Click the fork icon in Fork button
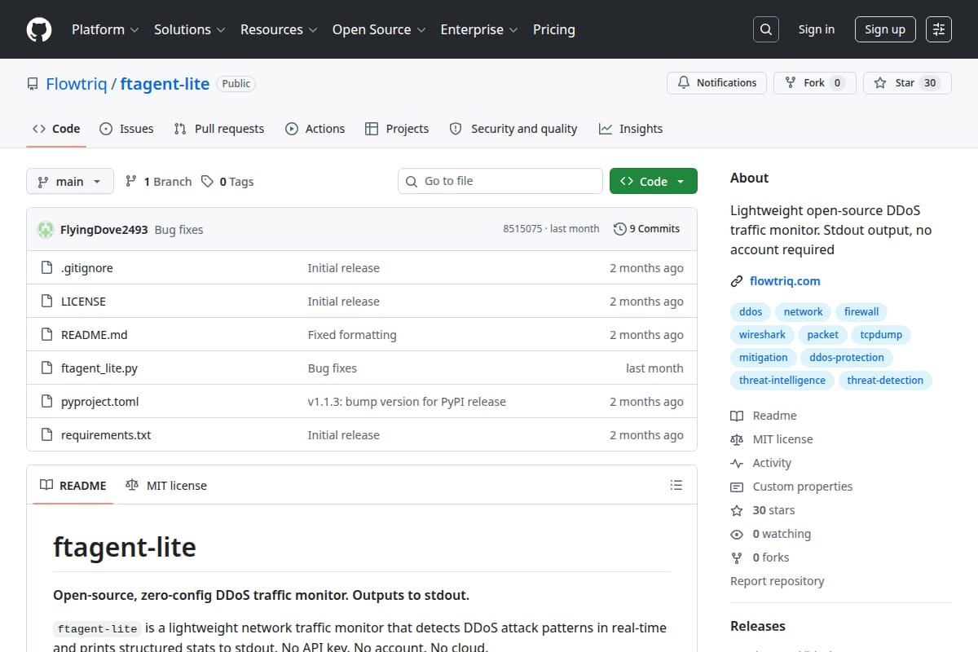Viewport: 978px width, 652px height. (x=791, y=83)
